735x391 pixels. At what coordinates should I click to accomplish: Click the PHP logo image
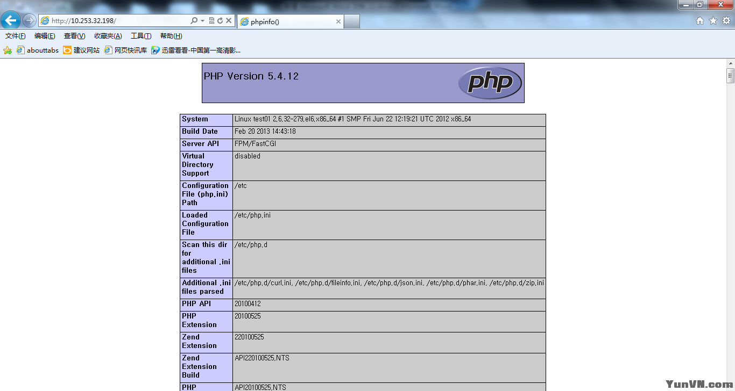pos(490,83)
